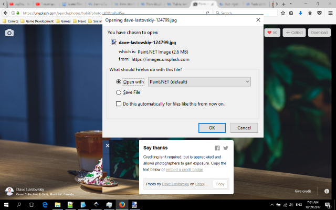Image resolution: width=336 pixels, height=210 pixels.
Task: Click the unsplash.com URL address bar
Action: (112, 13)
